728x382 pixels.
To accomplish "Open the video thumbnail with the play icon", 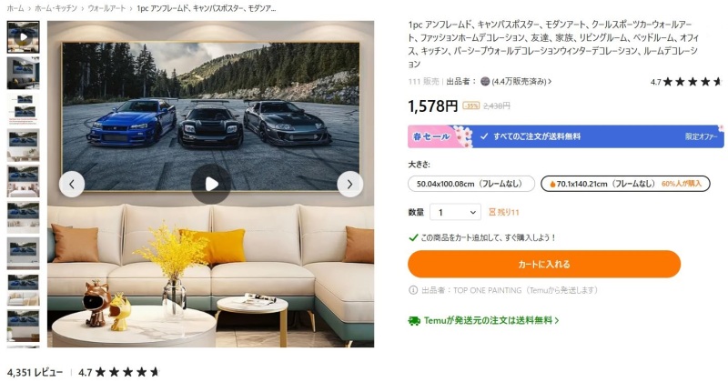I will pos(24,36).
